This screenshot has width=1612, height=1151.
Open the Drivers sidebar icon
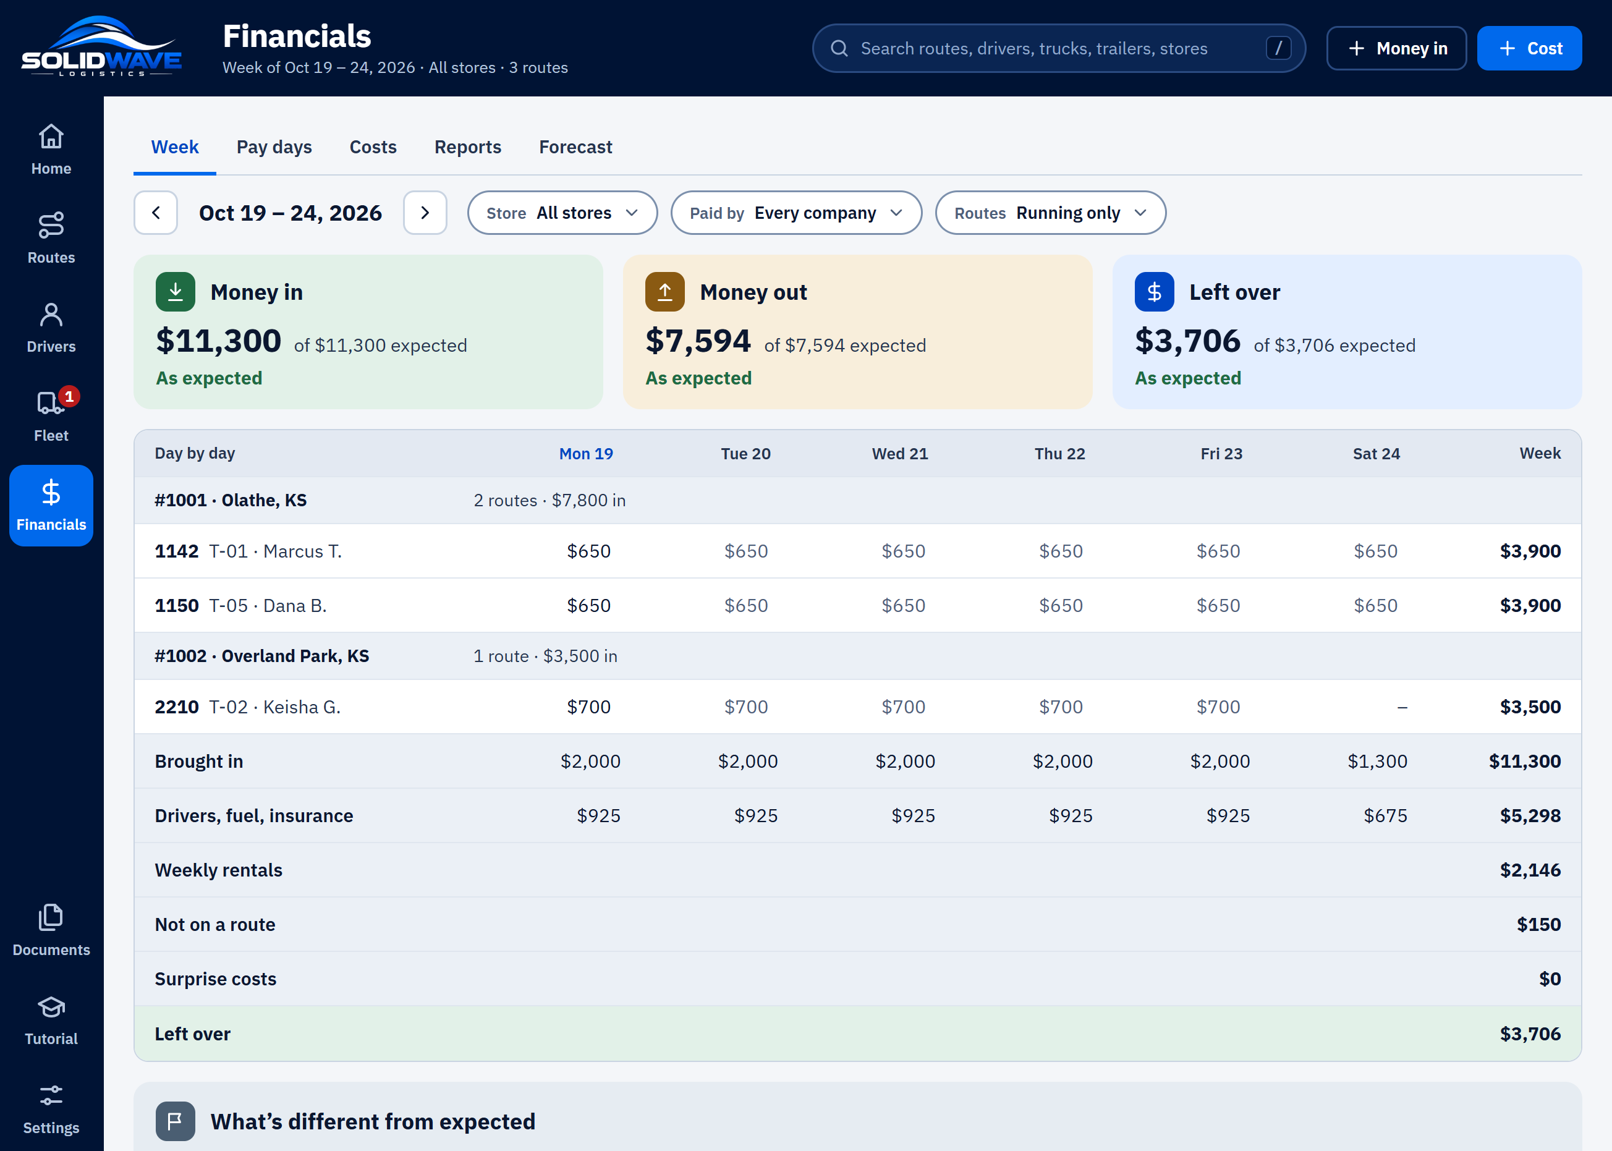[x=51, y=328]
